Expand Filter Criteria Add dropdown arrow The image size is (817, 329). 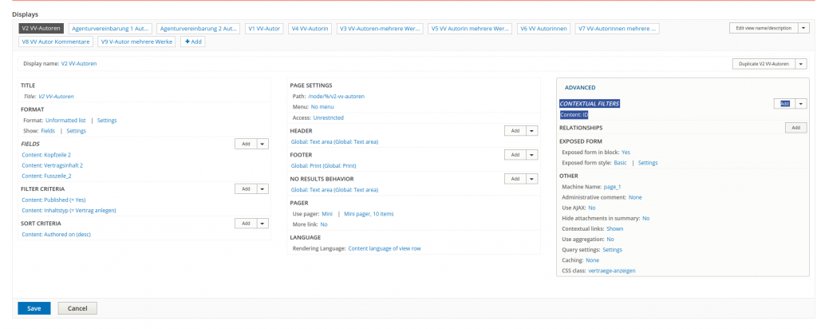(263, 189)
